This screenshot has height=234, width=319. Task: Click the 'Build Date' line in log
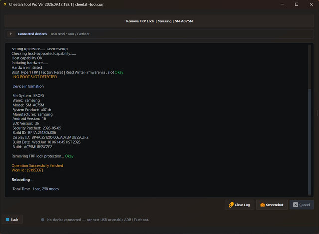pyautogui.click(x=46, y=142)
